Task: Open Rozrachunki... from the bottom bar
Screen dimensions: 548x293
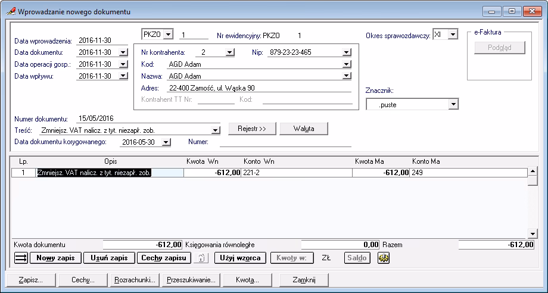Action: (136, 279)
